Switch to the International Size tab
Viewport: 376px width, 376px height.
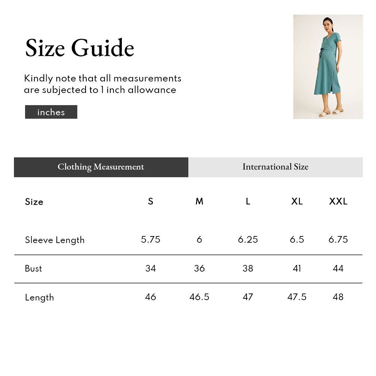(x=275, y=167)
